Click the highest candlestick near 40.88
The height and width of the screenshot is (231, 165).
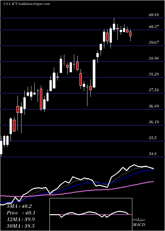[x=114, y=25]
